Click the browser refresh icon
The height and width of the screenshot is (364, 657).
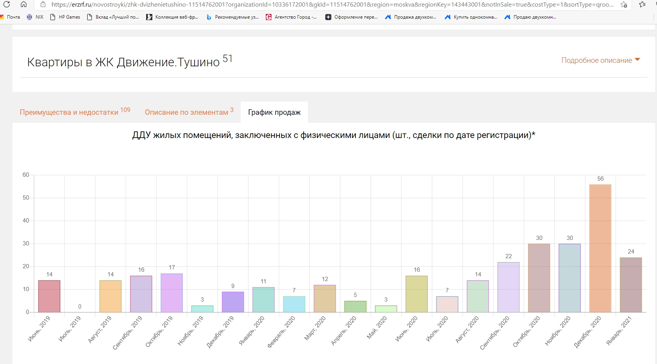7,4
